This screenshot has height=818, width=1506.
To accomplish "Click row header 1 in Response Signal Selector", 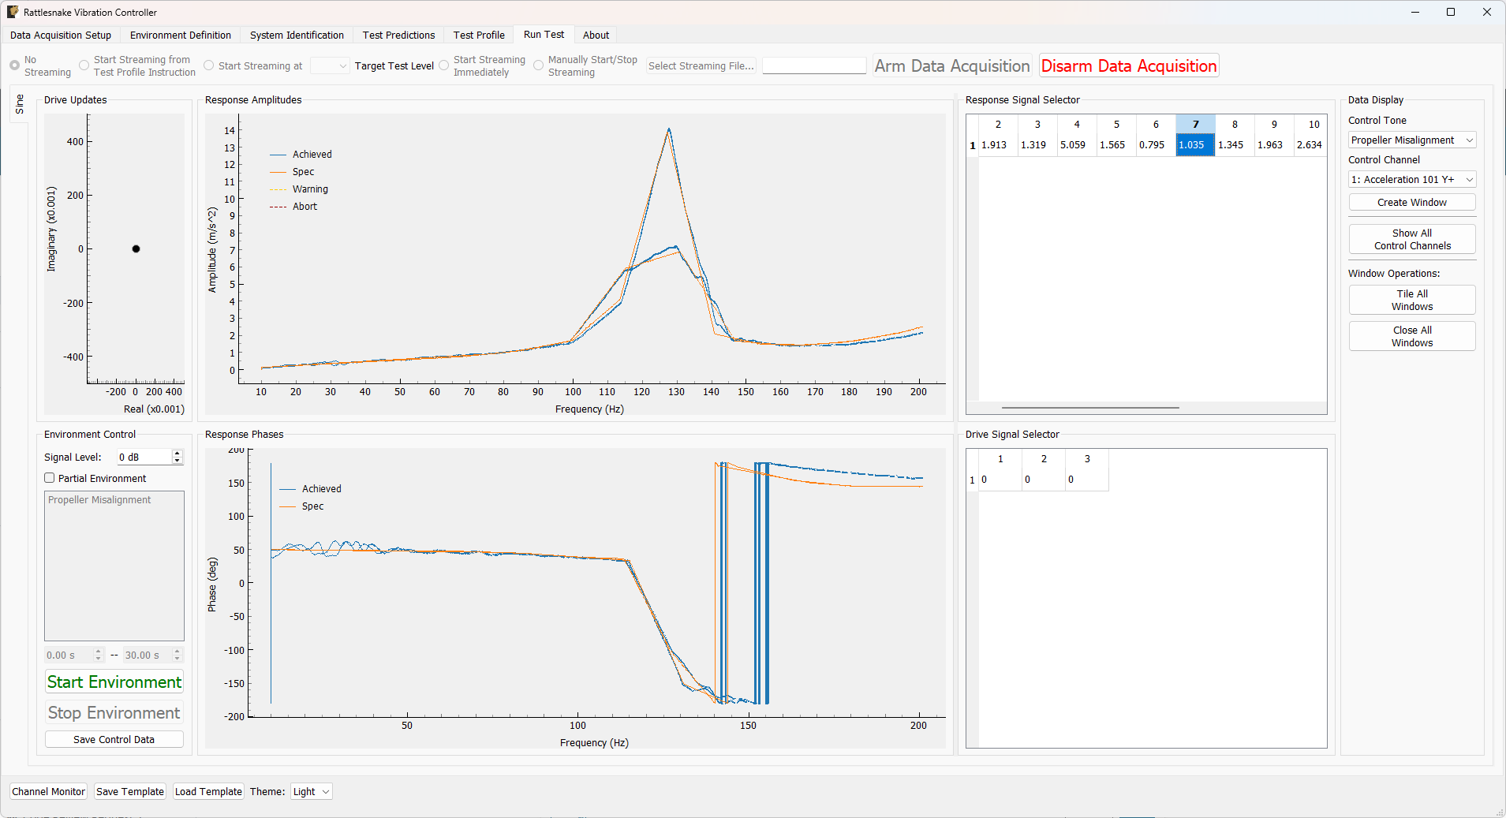I will (x=973, y=145).
